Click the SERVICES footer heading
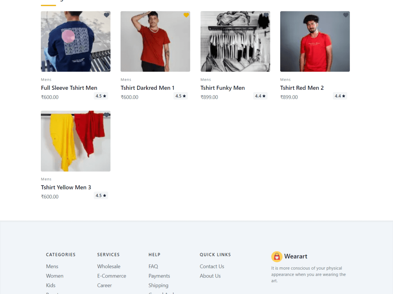Screen dimensions: 393x294 click(108, 254)
